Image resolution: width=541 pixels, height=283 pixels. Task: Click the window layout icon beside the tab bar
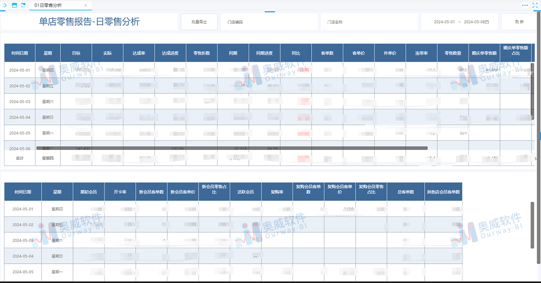14,5
